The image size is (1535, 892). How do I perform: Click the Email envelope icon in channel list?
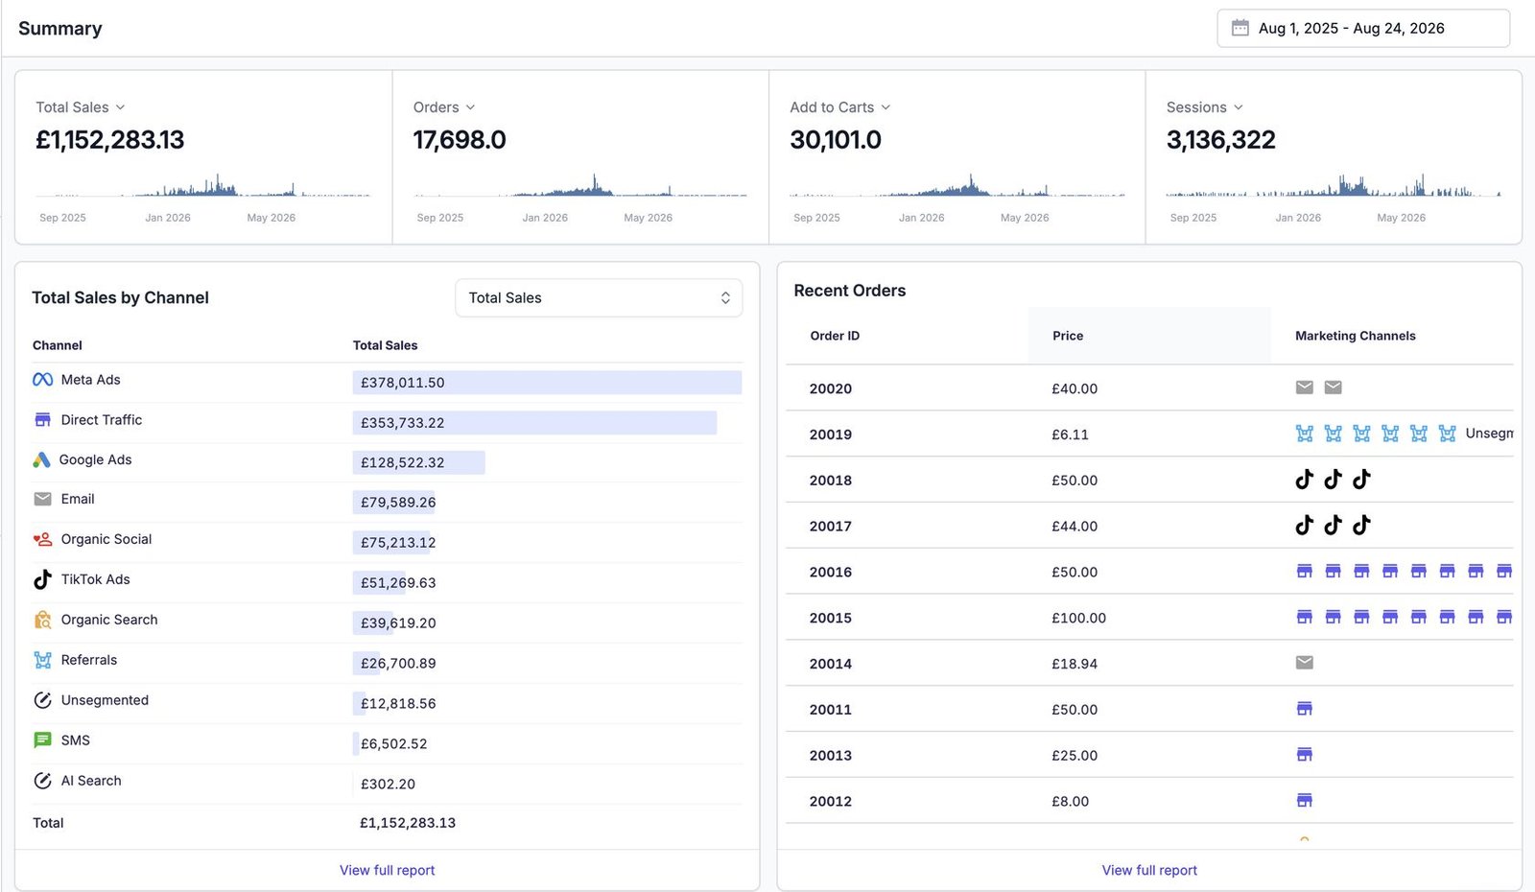42,499
